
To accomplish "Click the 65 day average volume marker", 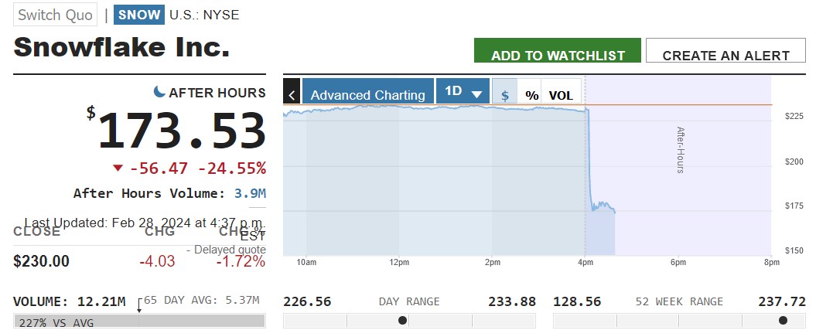I will (x=139, y=306).
